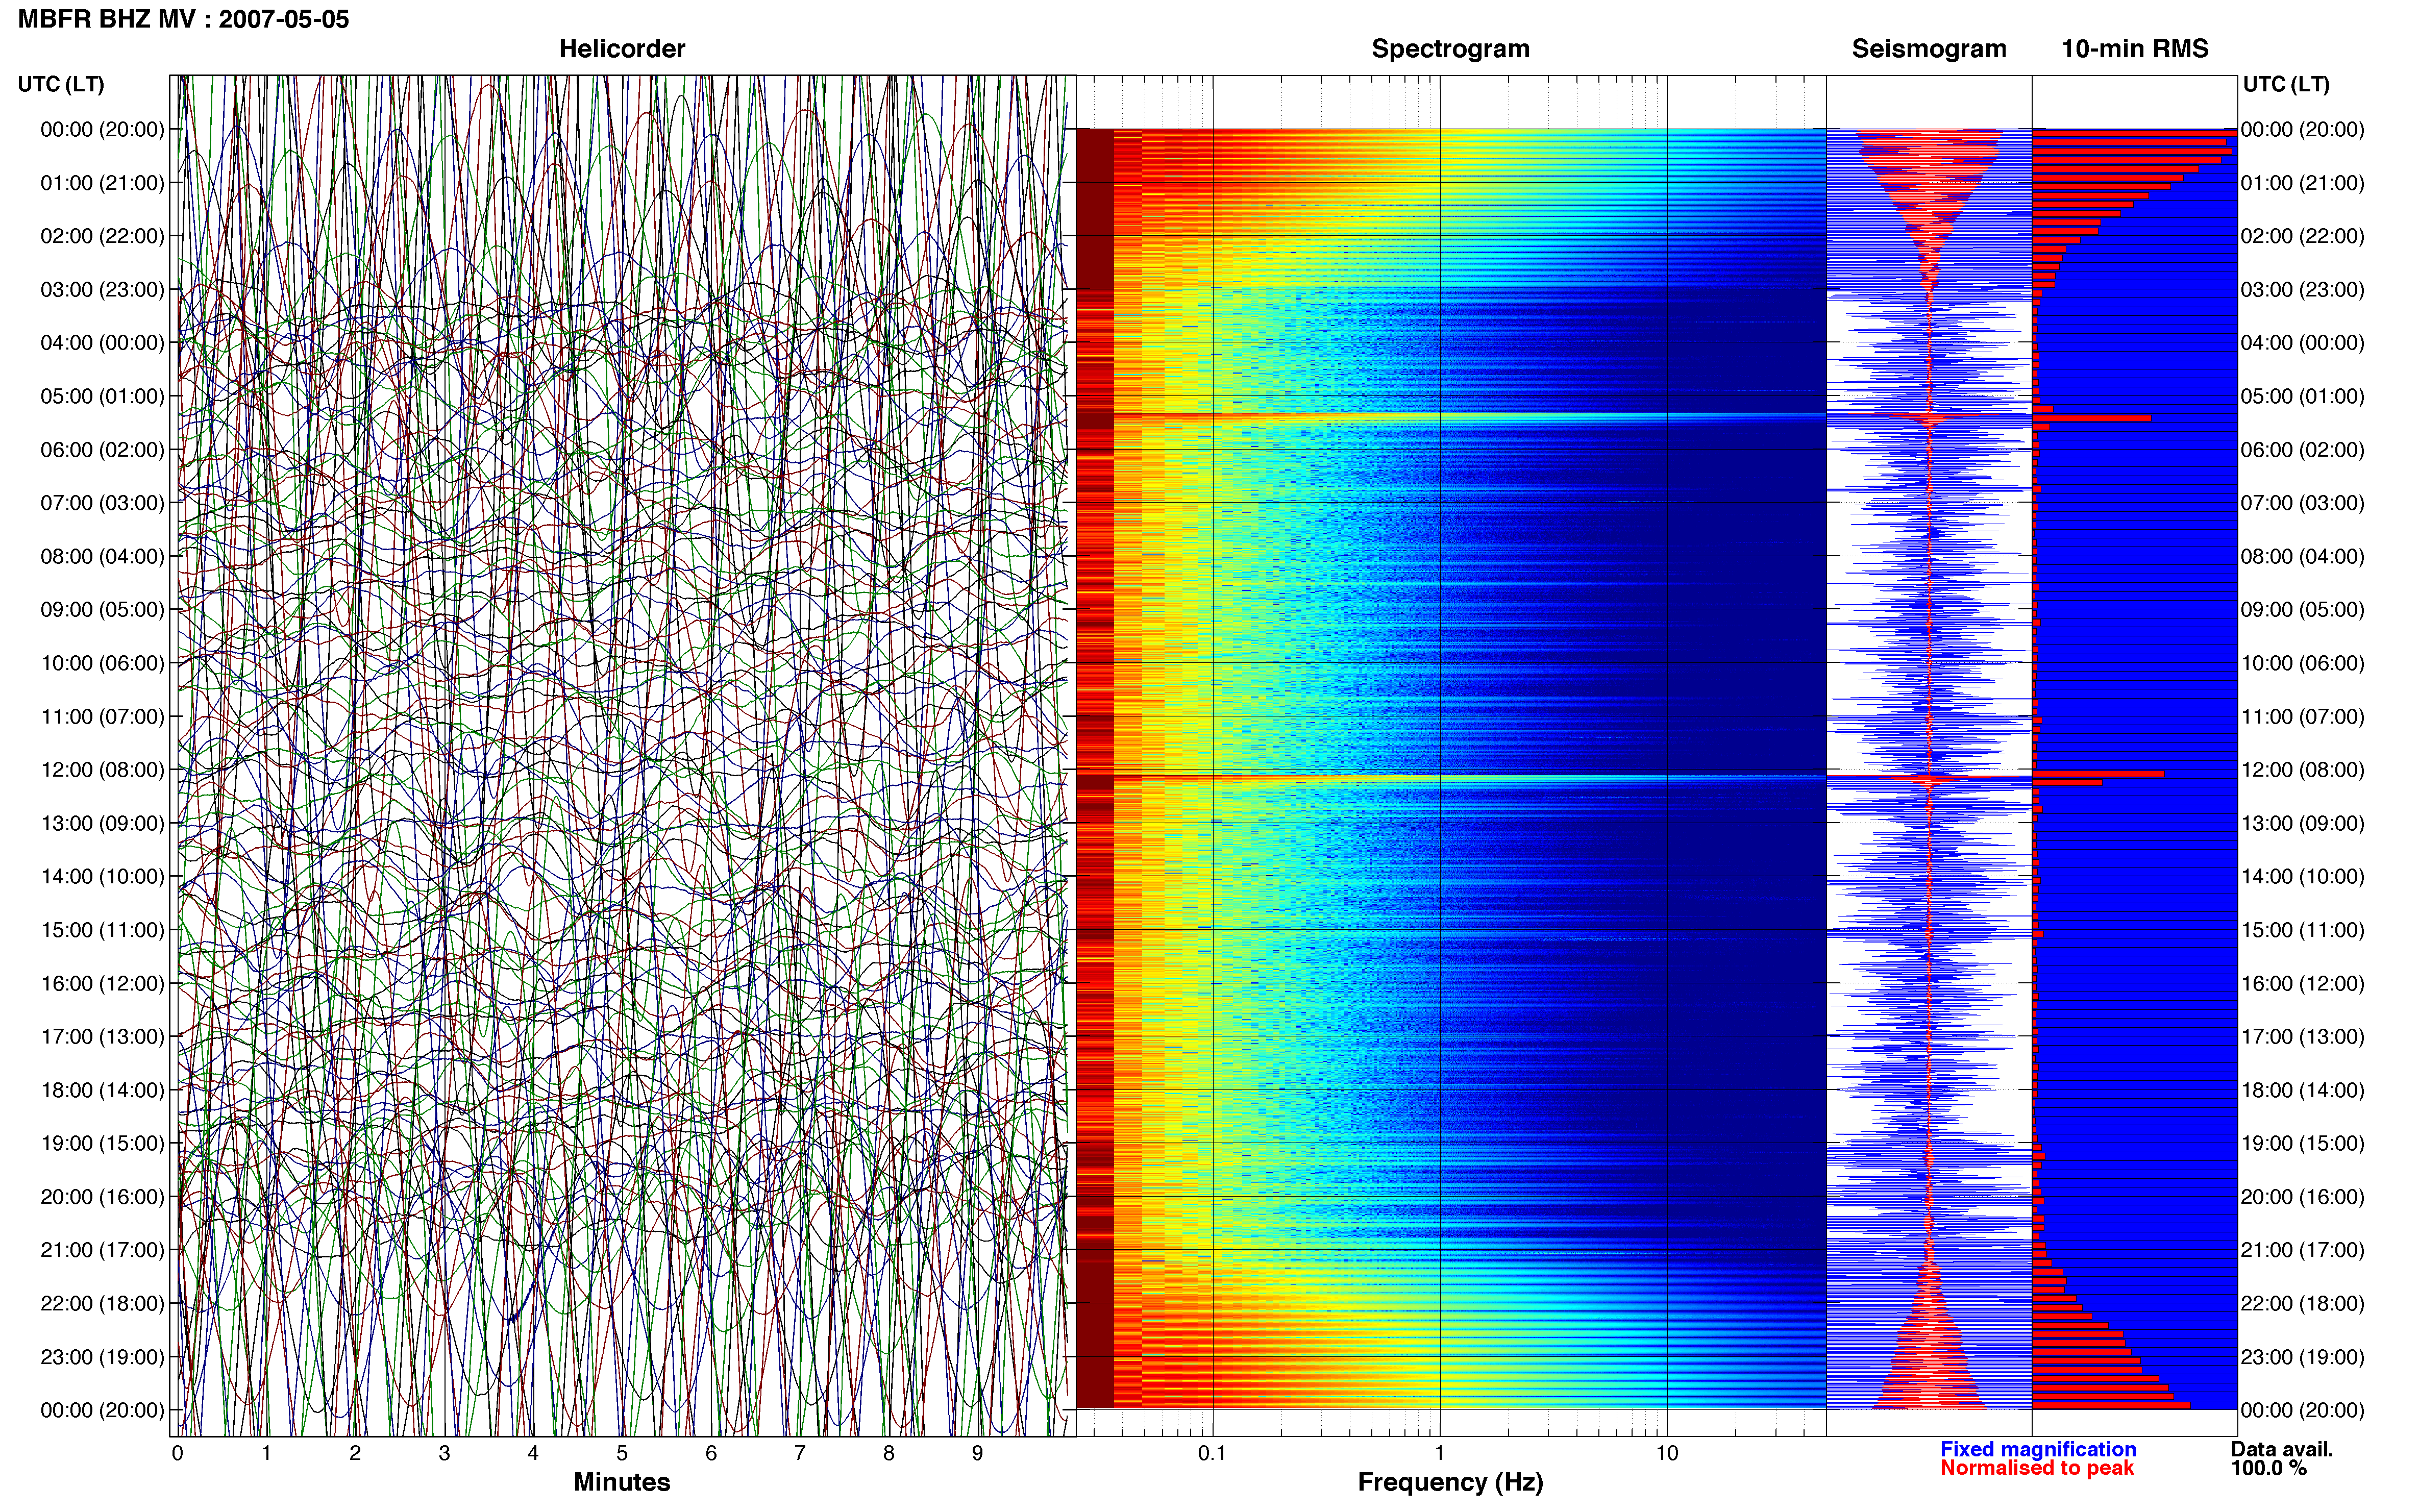Click the Fixed magnification legend text
The image size is (2419, 1512).
tap(2038, 1448)
